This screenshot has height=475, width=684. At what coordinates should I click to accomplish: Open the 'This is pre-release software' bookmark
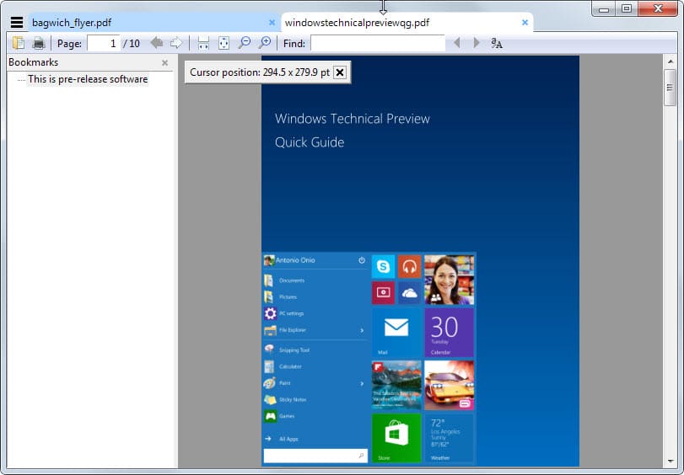pos(88,79)
